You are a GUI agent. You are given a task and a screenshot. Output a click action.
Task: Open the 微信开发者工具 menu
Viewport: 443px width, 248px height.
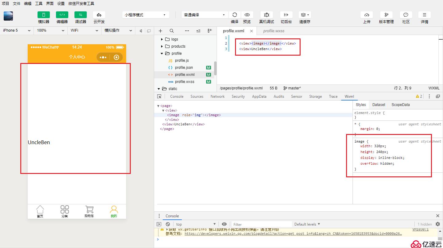81,4
